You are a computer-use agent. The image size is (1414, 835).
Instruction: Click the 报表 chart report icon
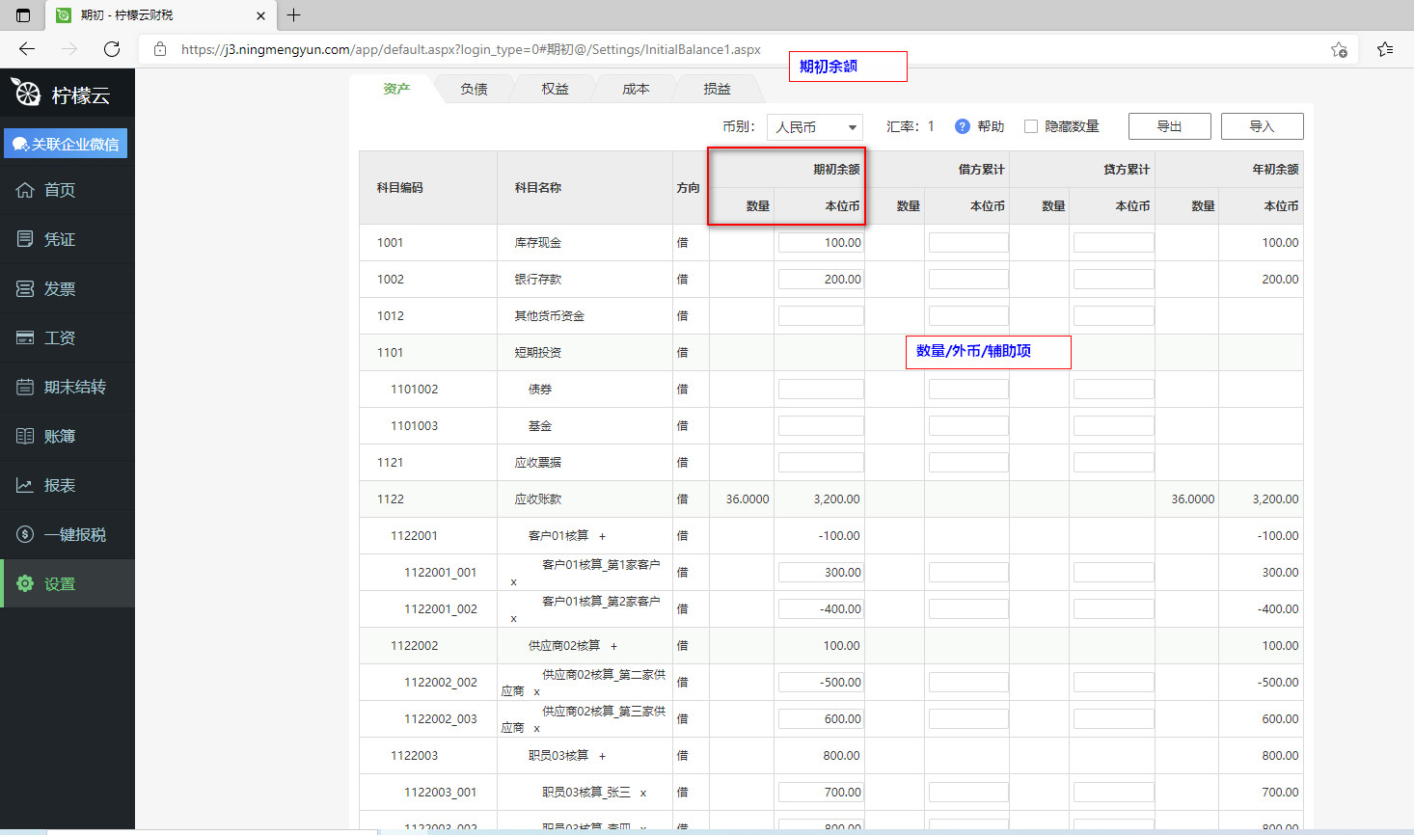[x=25, y=485]
